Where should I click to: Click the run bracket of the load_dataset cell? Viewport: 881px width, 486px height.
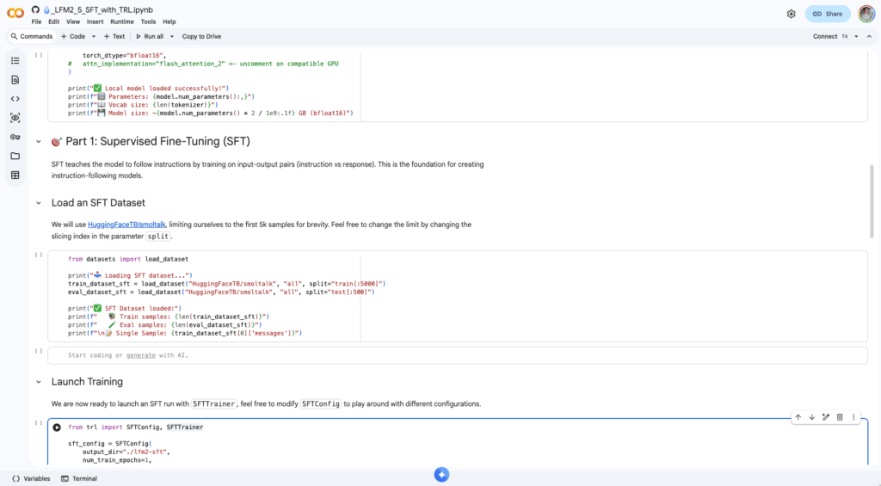tap(38, 255)
